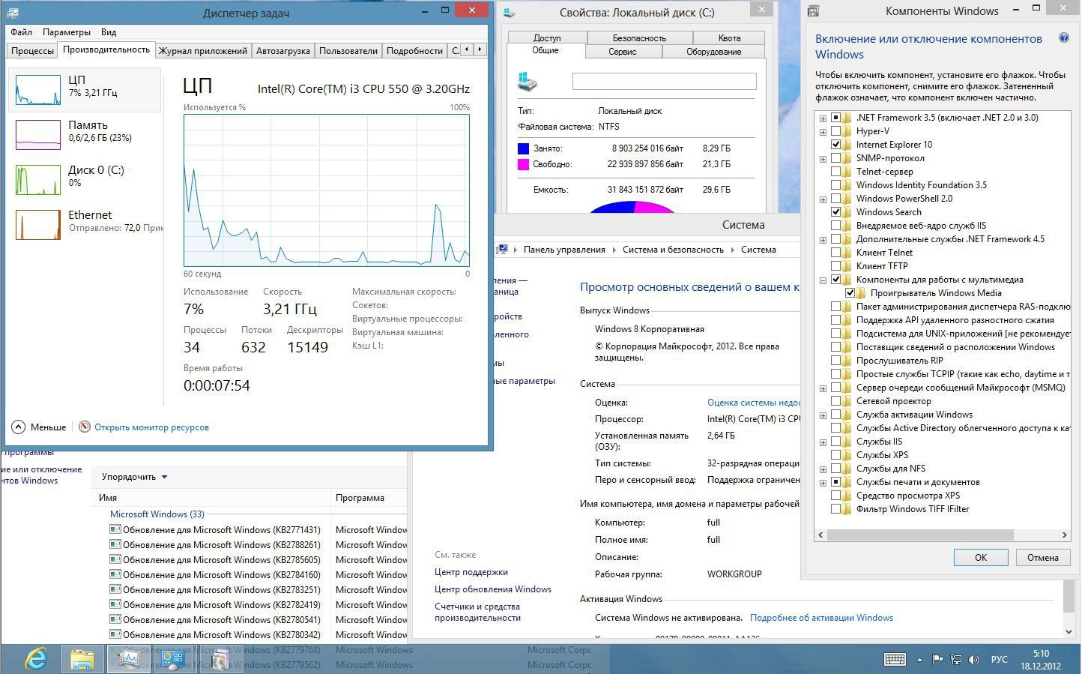1082x674 pixels.
Task: Enable Telnet-сервер checkbox
Action: click(835, 172)
